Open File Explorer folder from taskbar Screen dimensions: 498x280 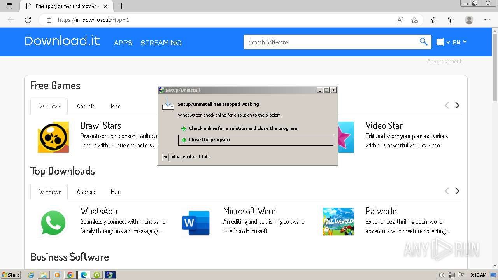(44, 275)
